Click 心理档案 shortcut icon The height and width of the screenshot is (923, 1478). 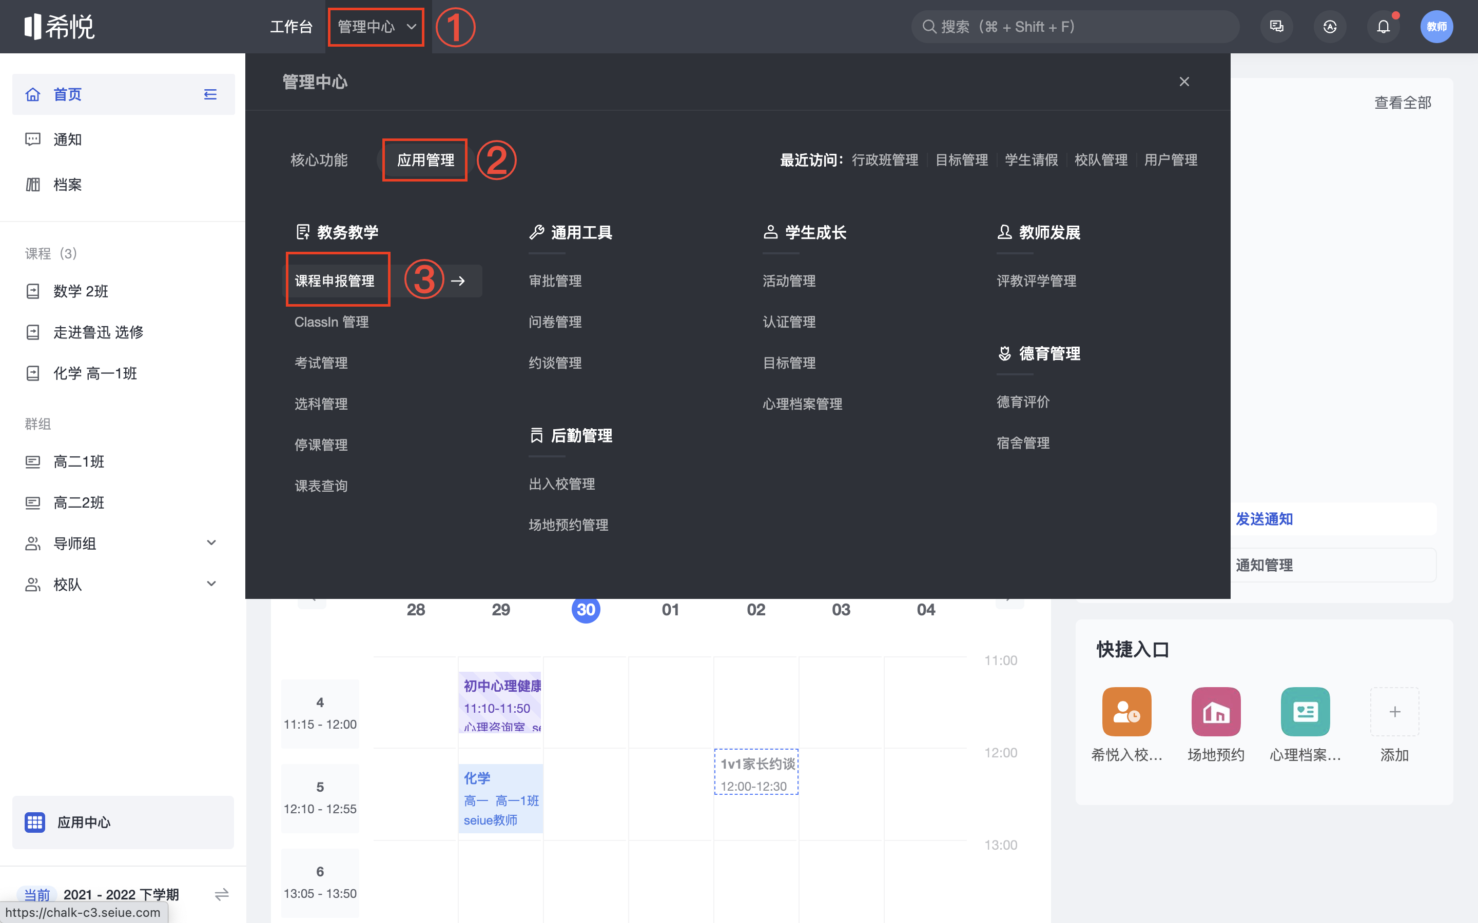pos(1305,712)
